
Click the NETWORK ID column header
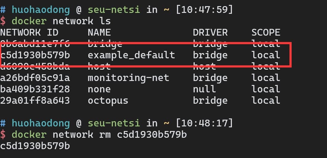pyautogui.click(x=29, y=33)
